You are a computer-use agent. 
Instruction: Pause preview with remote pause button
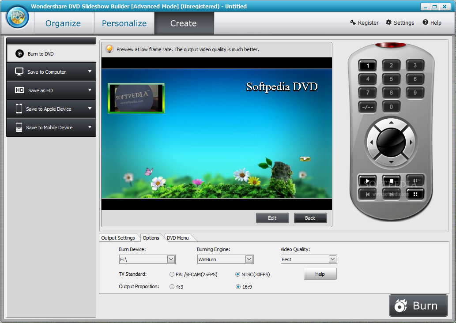click(415, 181)
